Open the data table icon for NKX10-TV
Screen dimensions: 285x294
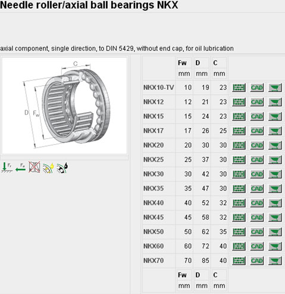[239, 88]
